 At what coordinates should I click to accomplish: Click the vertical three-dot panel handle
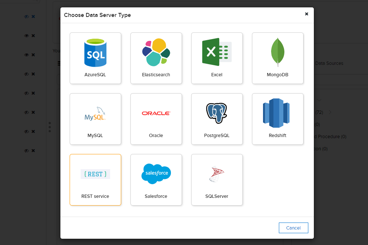click(x=50, y=127)
